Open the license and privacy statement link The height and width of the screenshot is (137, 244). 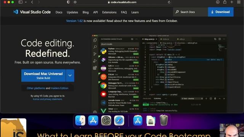[47, 99]
